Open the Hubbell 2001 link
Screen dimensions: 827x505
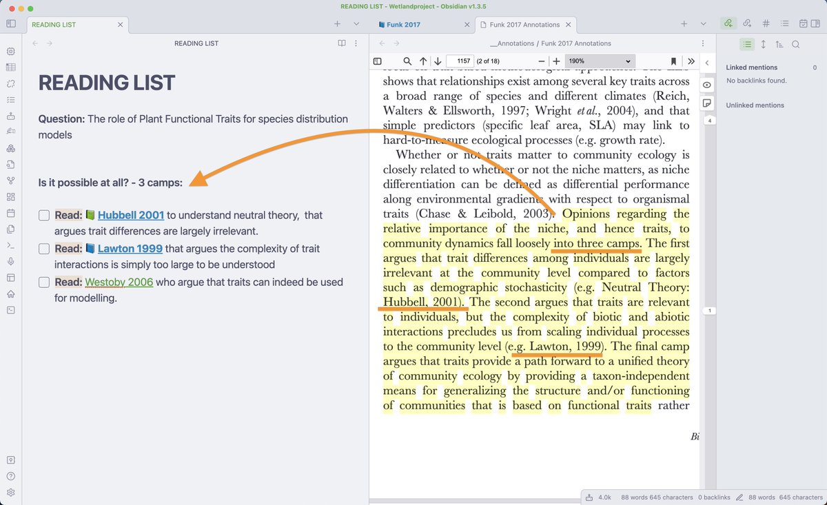coord(130,216)
